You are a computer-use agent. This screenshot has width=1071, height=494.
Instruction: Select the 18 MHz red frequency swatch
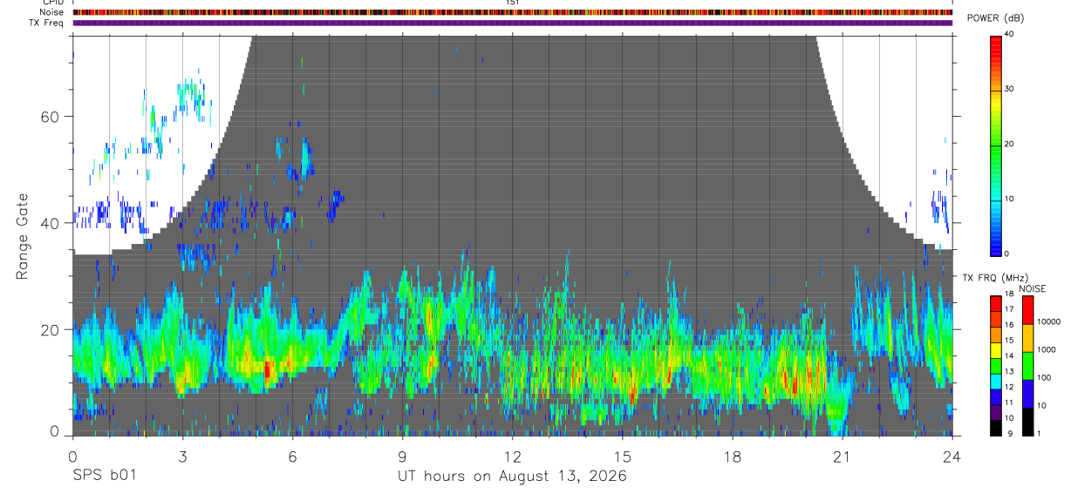point(995,301)
